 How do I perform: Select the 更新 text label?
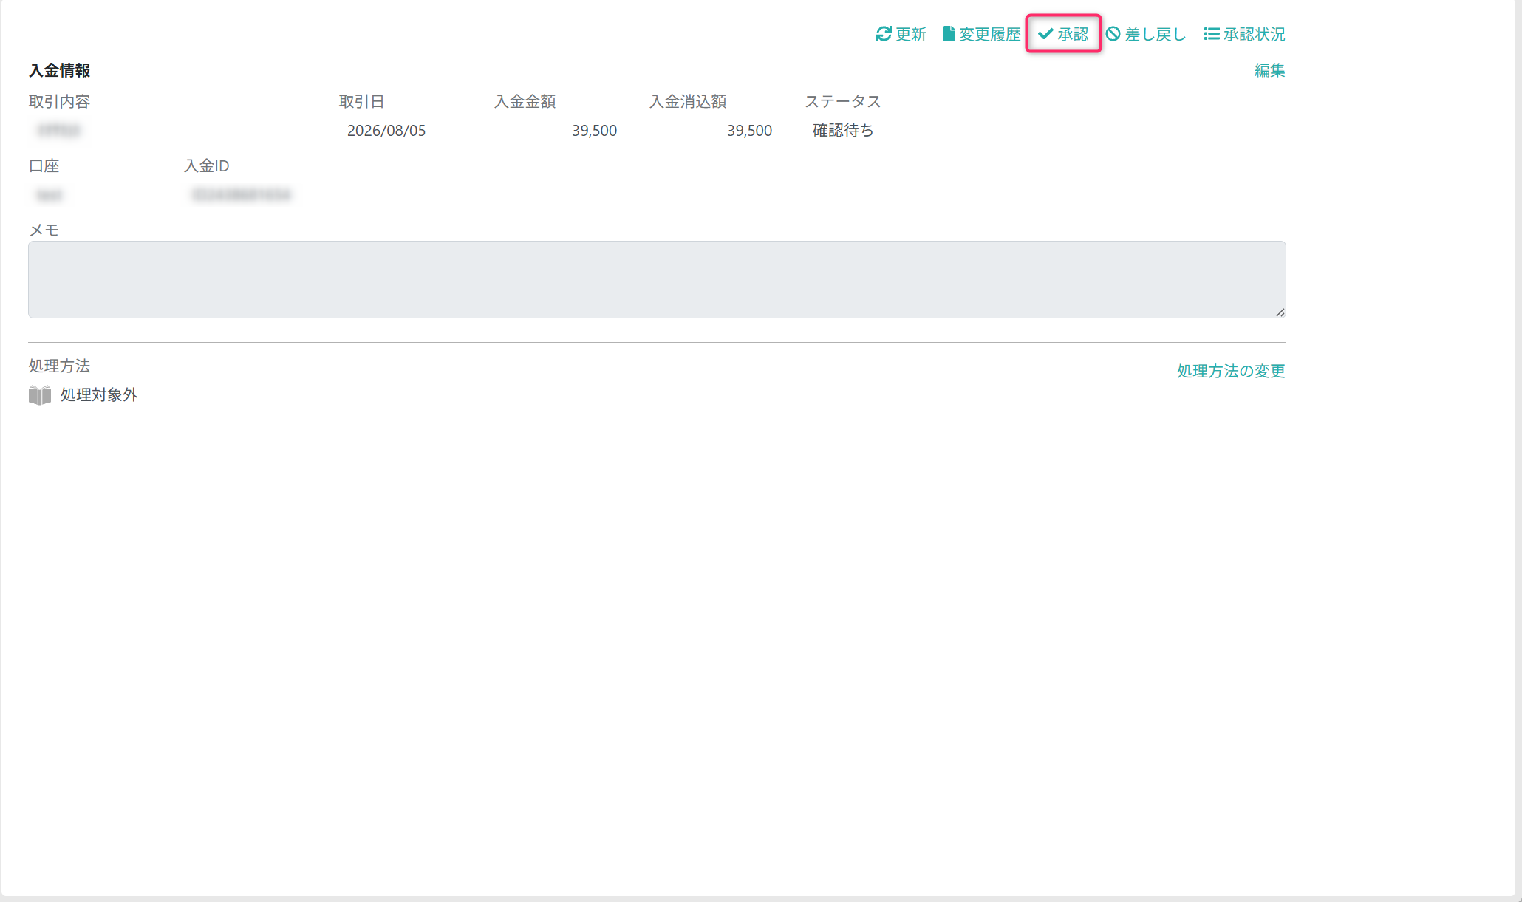pyautogui.click(x=911, y=34)
